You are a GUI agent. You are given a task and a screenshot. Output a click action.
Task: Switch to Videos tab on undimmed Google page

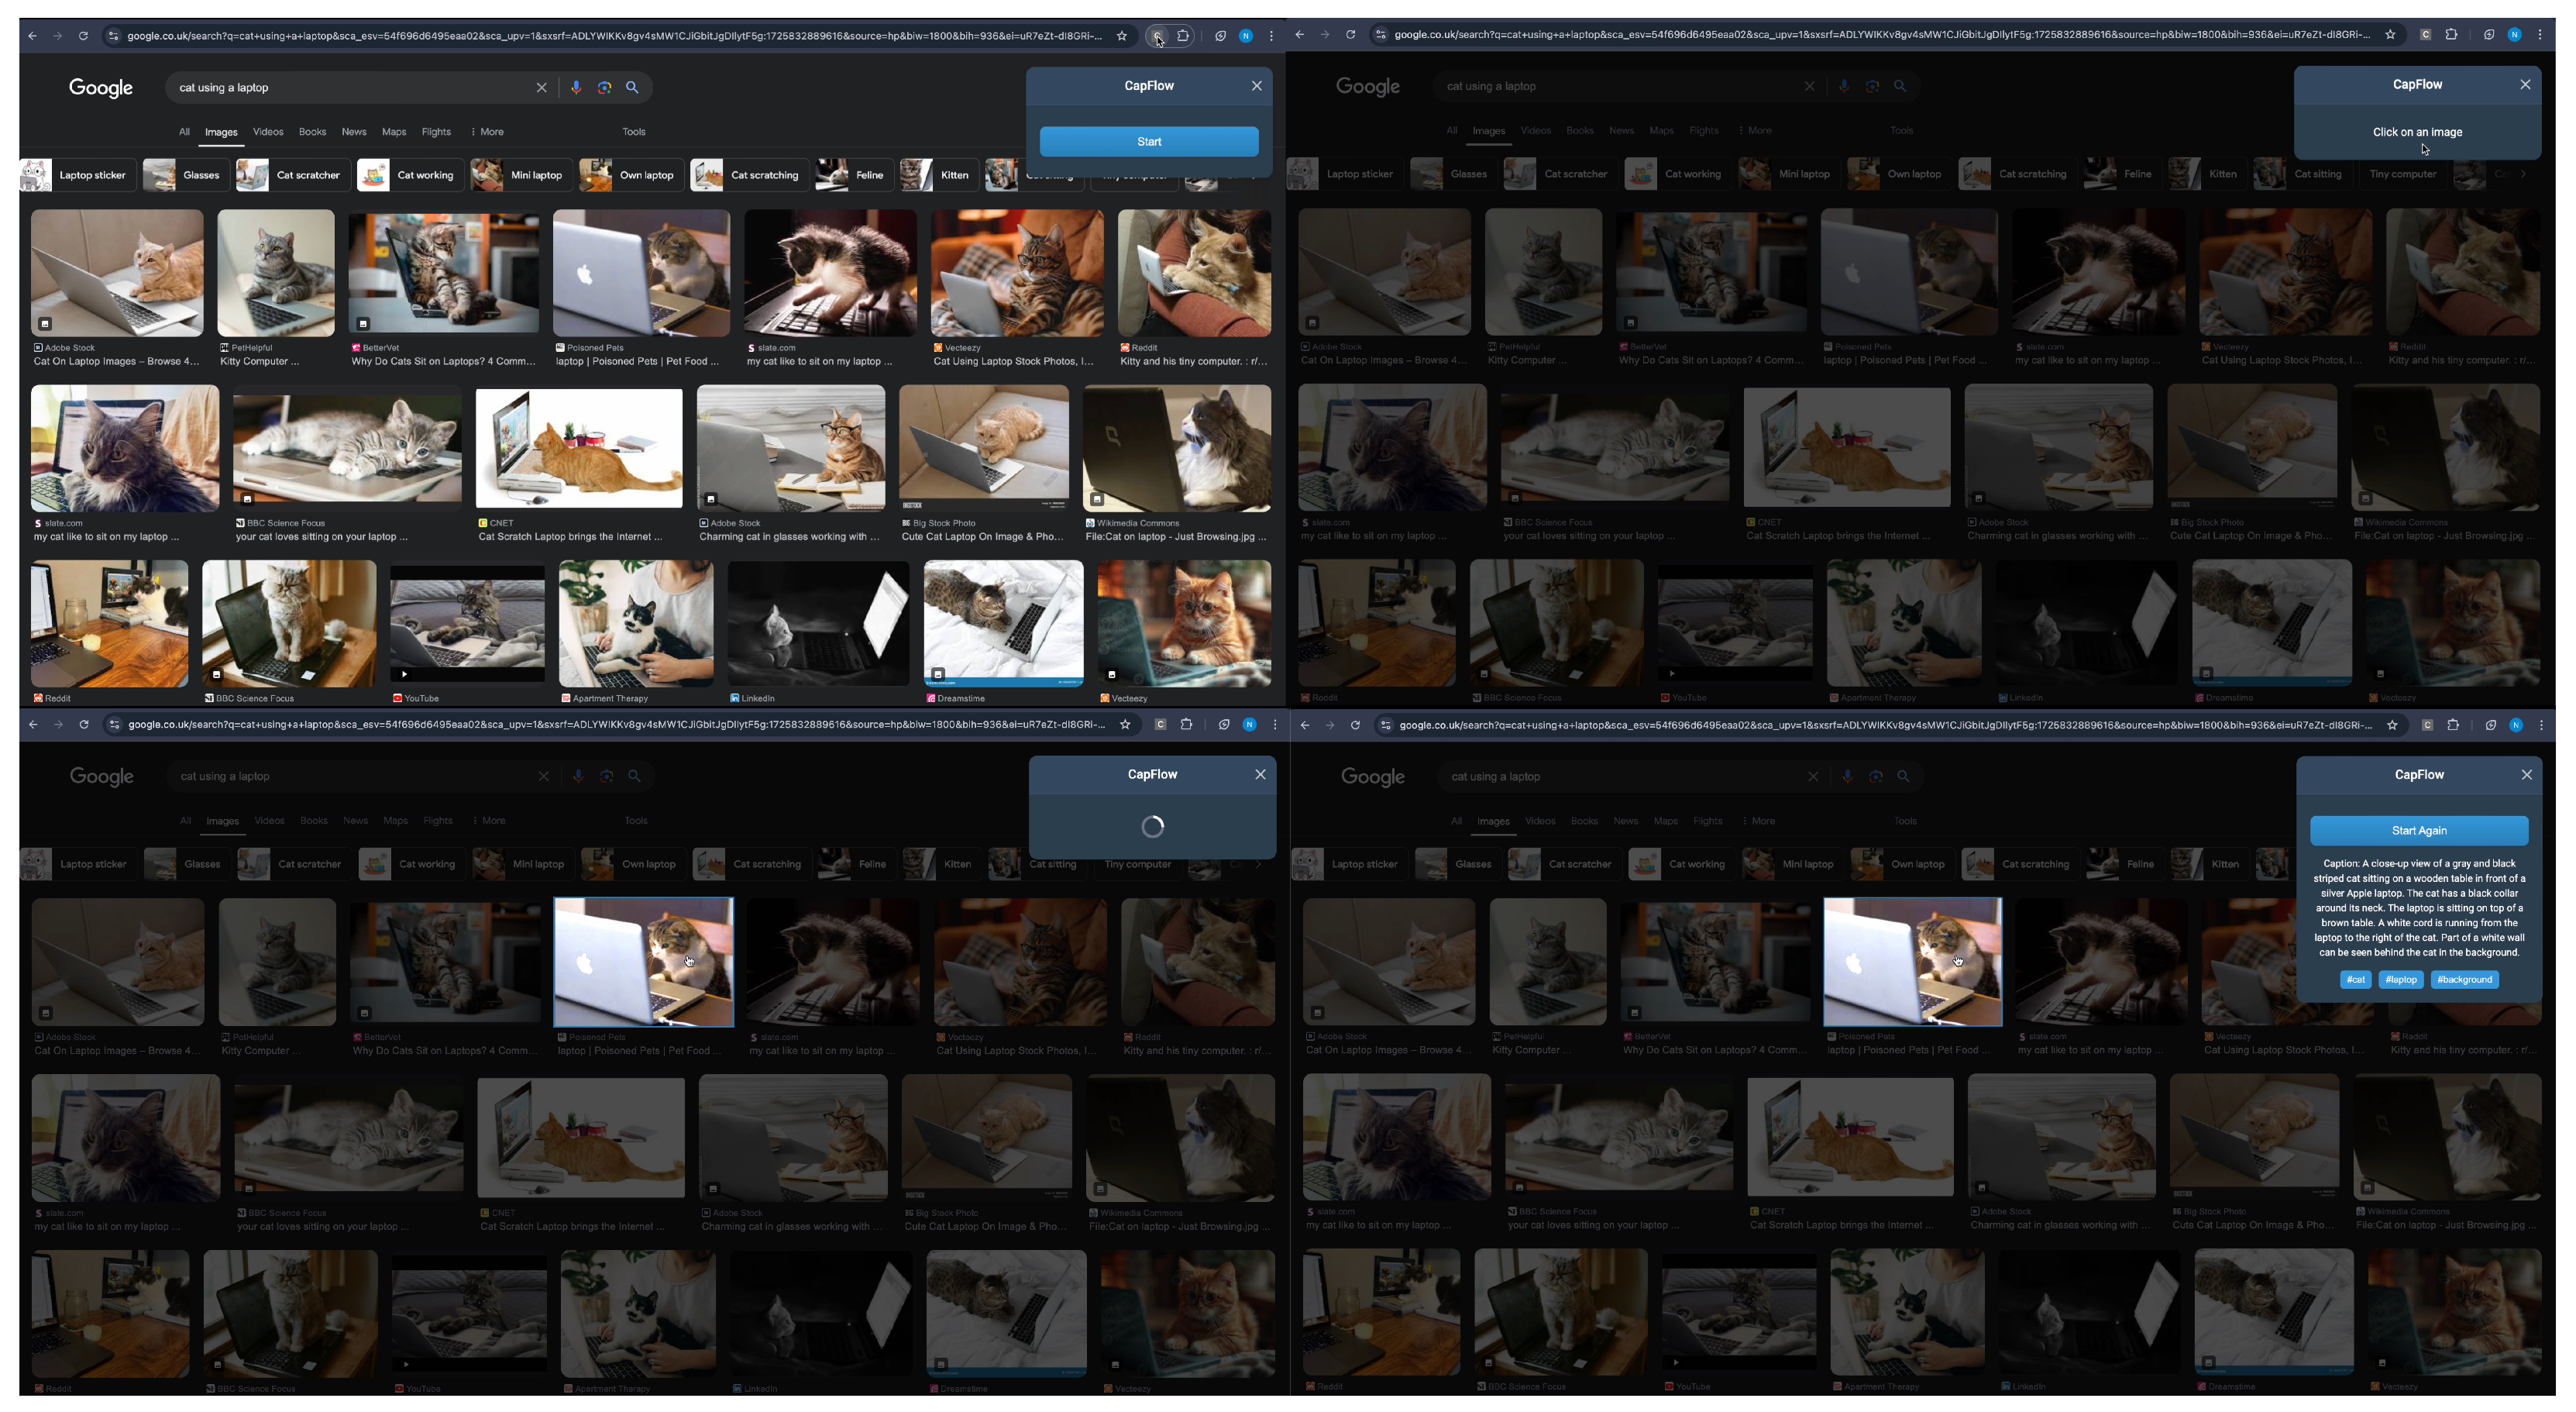tap(268, 132)
